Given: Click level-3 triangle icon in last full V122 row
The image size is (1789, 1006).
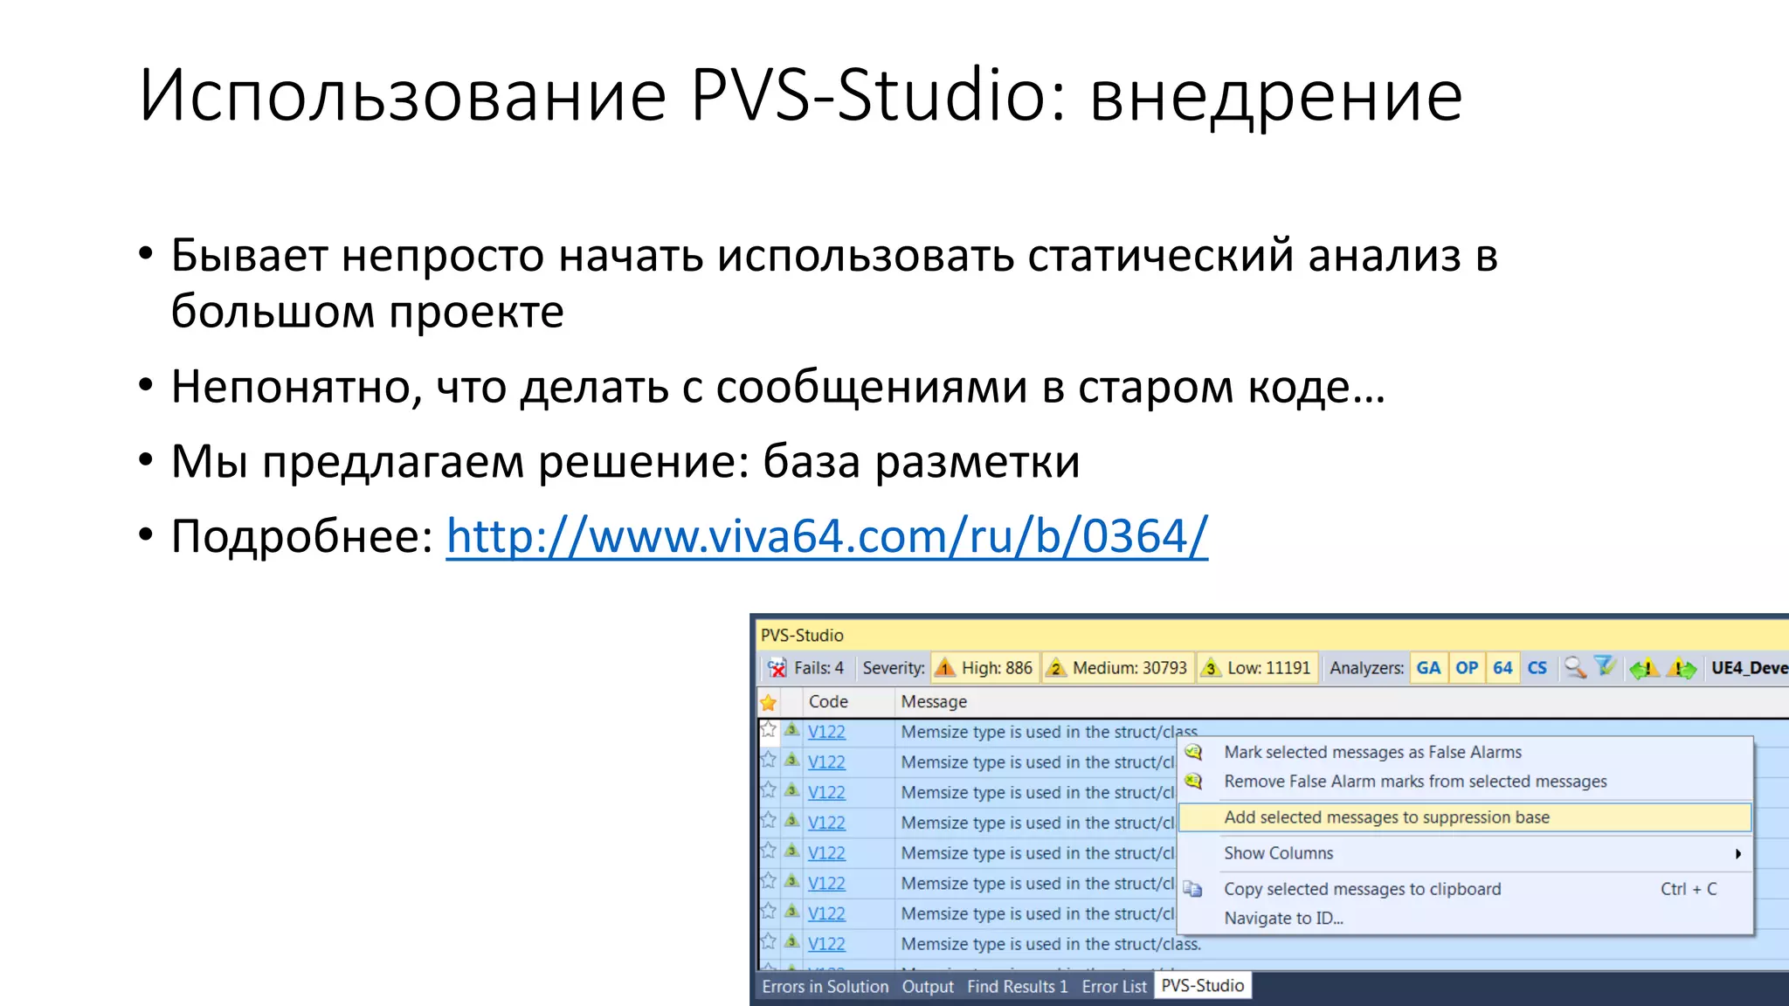Looking at the screenshot, I should point(792,942).
